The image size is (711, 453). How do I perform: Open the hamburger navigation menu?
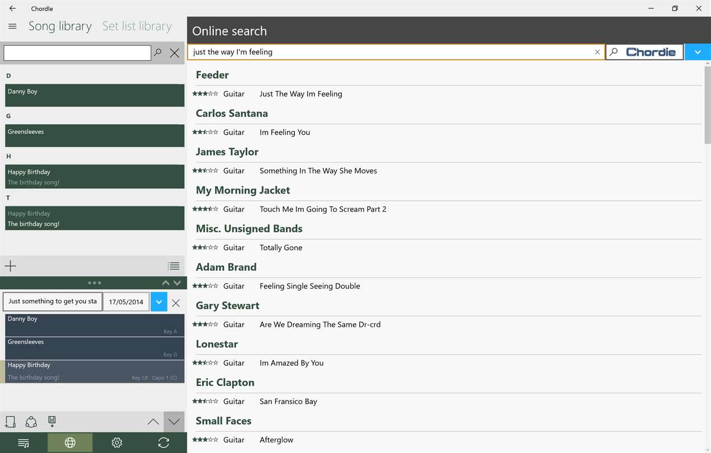point(12,26)
